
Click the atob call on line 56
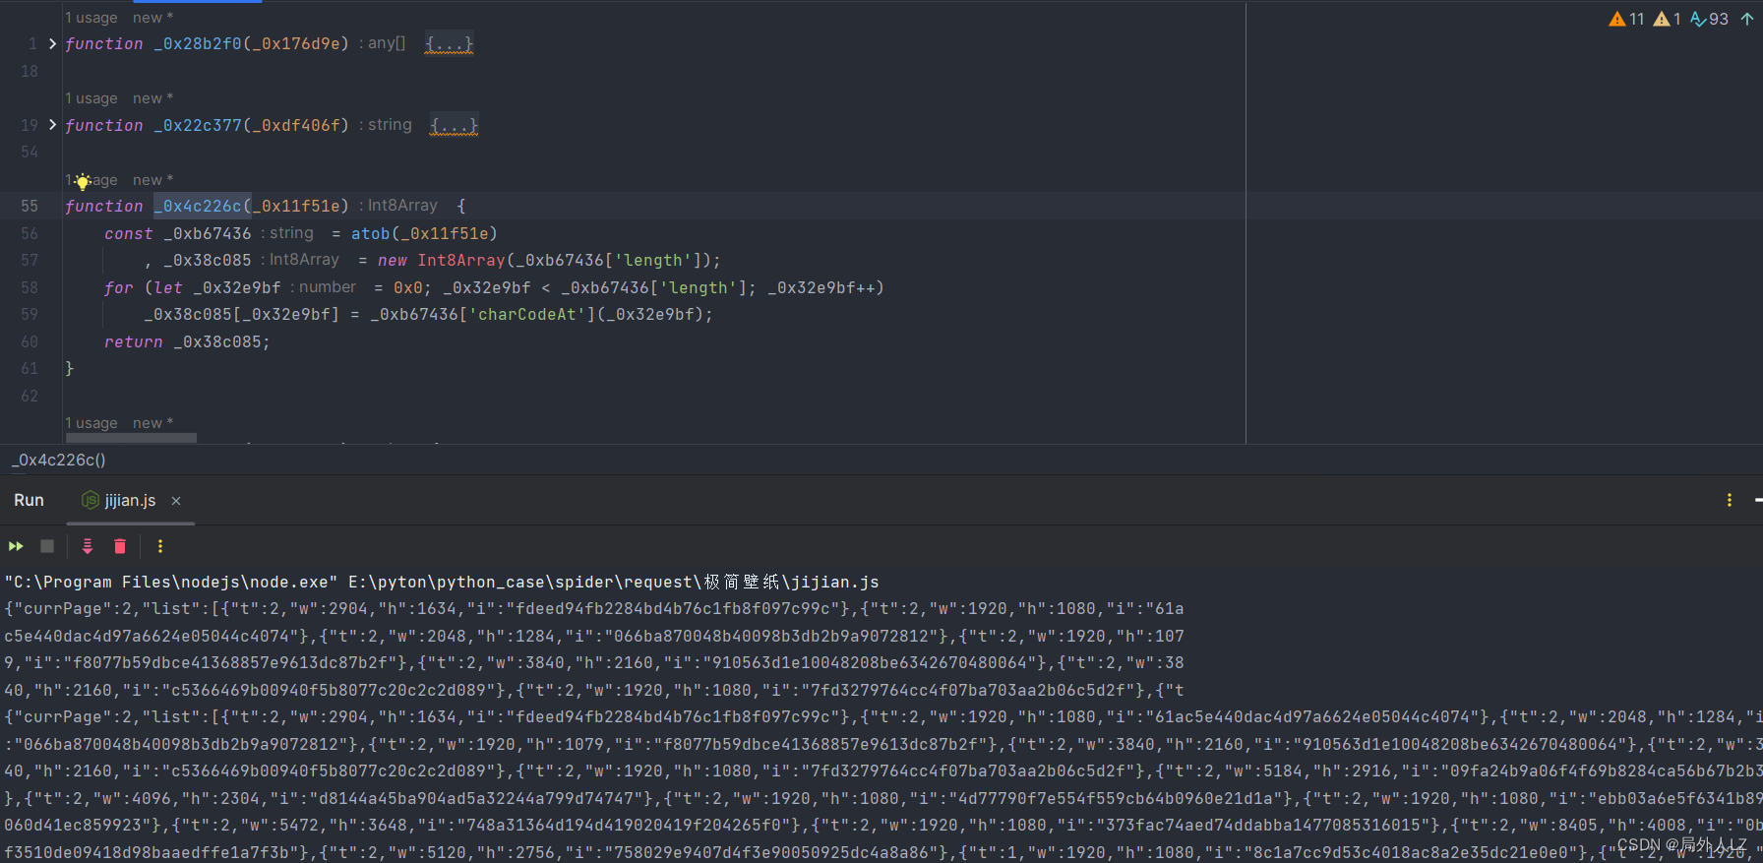coord(370,233)
